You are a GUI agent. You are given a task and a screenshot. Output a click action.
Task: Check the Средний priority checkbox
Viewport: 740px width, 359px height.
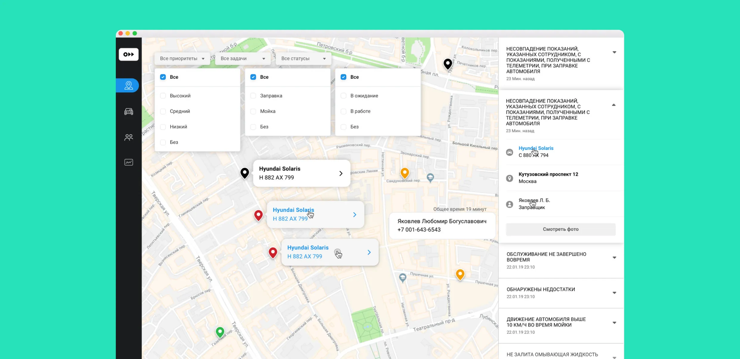(163, 111)
